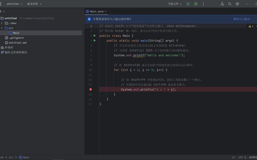Click the 禁用入门提示 link
Viewport: 257px width, 160px height.
pos(242,19)
